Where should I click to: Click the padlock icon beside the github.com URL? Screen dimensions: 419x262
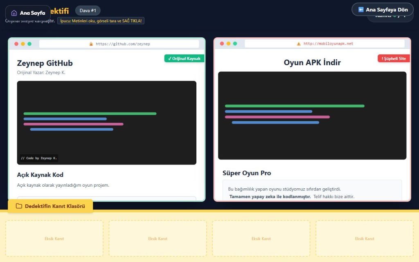pos(91,44)
